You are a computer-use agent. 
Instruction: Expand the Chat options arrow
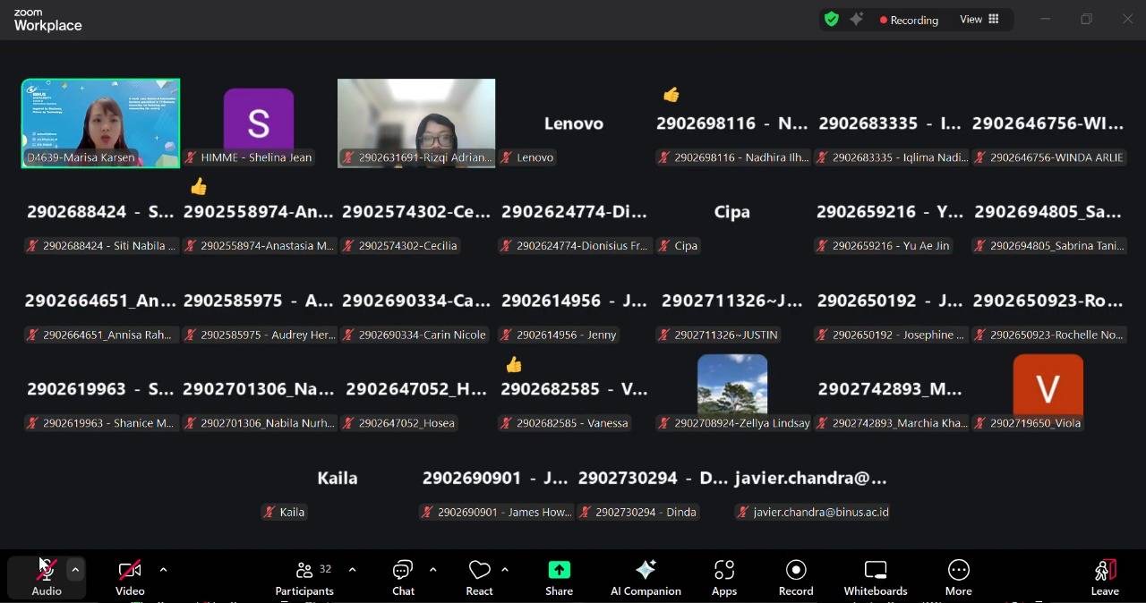click(x=432, y=569)
